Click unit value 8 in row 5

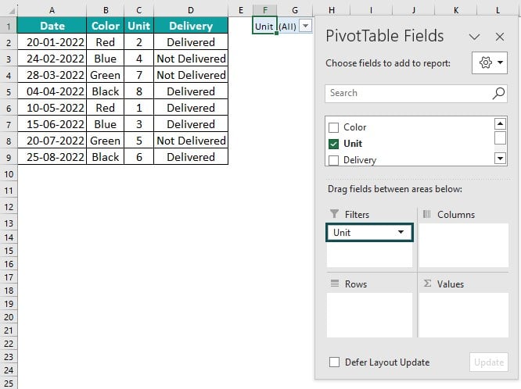click(x=139, y=91)
